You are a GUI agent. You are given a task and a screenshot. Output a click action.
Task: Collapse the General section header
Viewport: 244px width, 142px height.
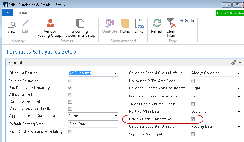[240, 63]
